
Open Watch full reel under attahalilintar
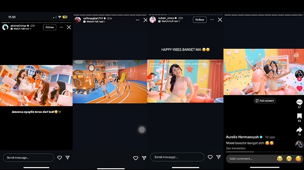coord(21,29)
